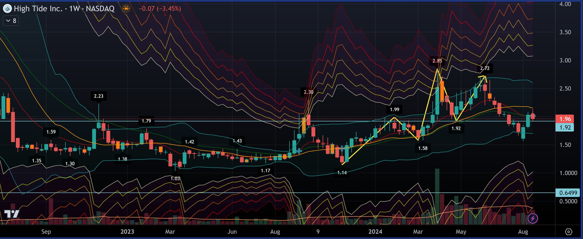Screen dimensions: 583x239
Task: Click the 1.99 pivot high label
Action: click(x=394, y=109)
